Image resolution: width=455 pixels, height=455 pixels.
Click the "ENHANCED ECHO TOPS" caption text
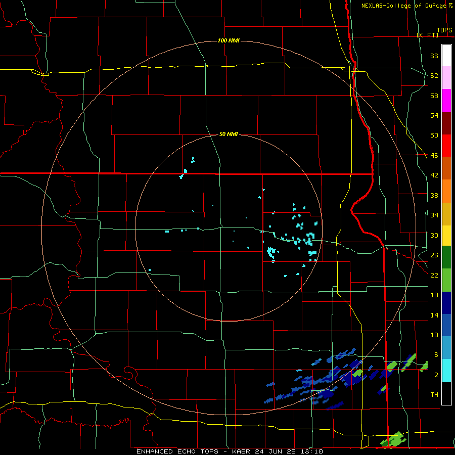point(177,451)
